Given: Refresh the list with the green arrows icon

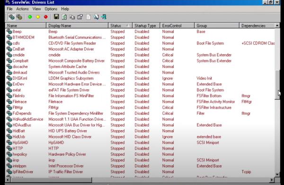Looking at the screenshot, I should tap(64, 17).
